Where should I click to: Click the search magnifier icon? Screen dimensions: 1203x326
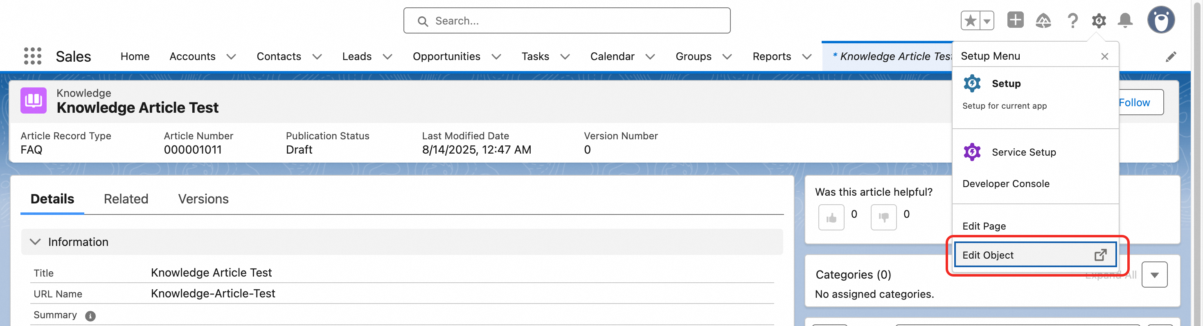click(423, 21)
